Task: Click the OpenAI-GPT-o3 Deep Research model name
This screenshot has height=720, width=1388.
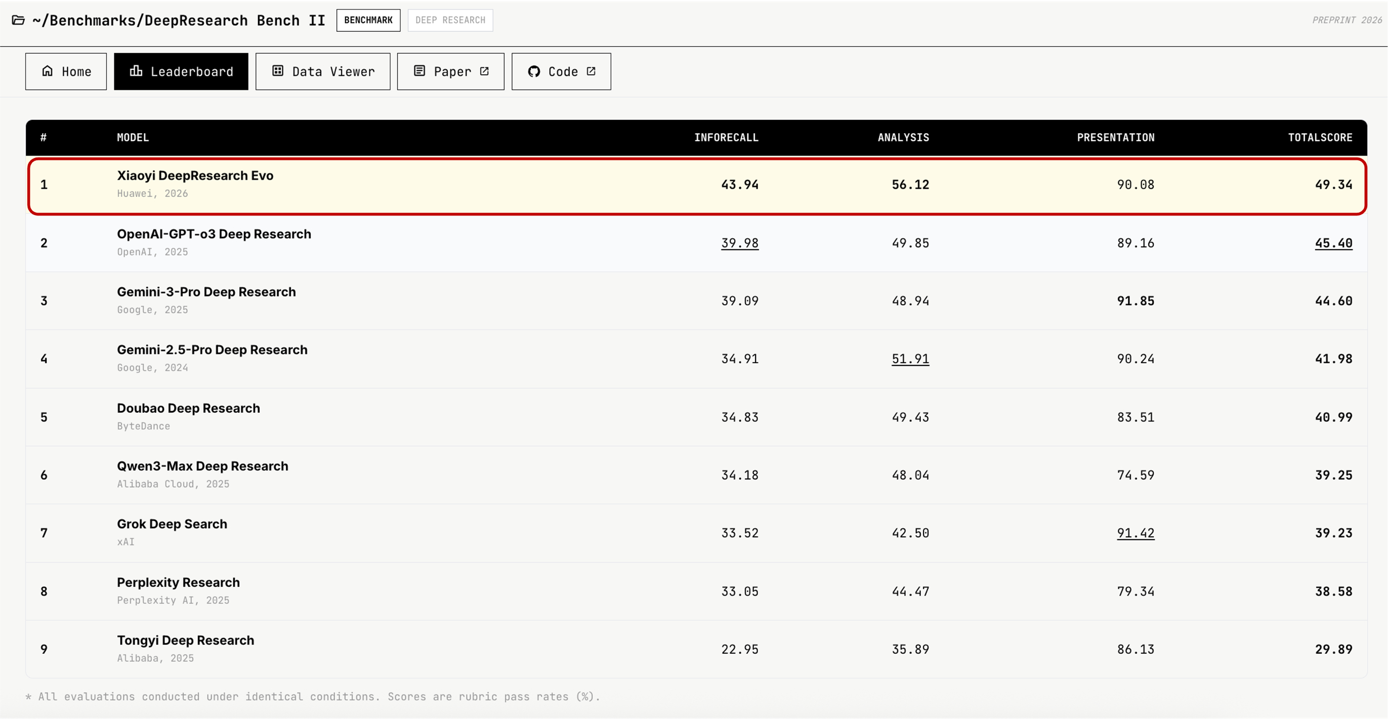Action: point(214,234)
